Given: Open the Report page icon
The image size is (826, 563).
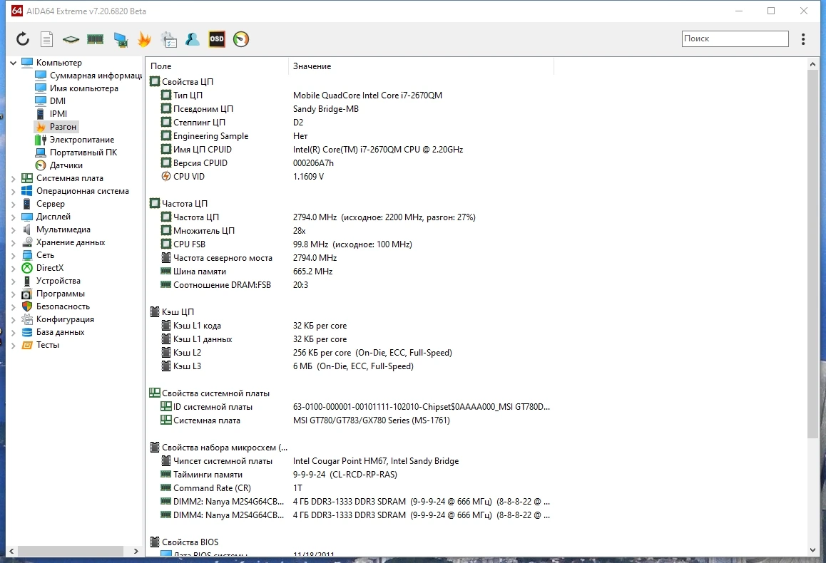Looking at the screenshot, I should [x=47, y=39].
